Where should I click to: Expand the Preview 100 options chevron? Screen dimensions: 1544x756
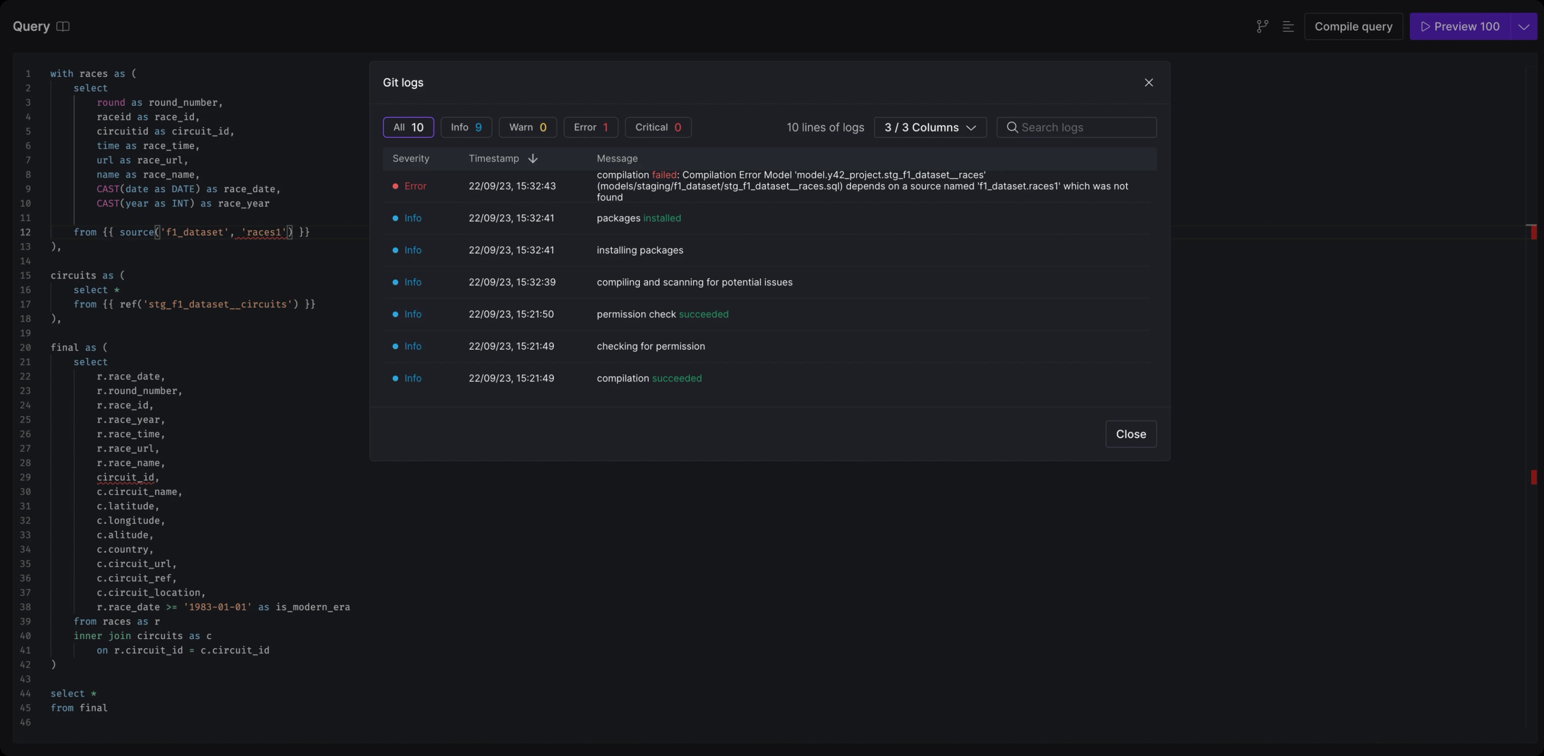click(x=1523, y=27)
